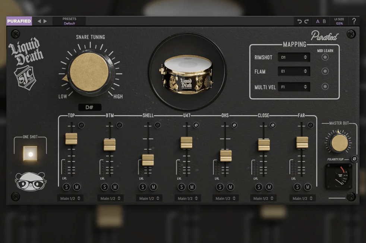Click the SHELL channel fader
The image size is (366, 243).
click(148, 160)
